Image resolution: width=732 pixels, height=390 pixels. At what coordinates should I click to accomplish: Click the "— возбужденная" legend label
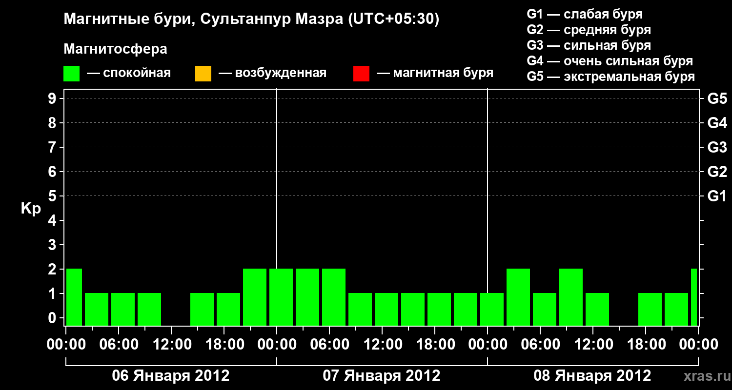click(x=273, y=74)
